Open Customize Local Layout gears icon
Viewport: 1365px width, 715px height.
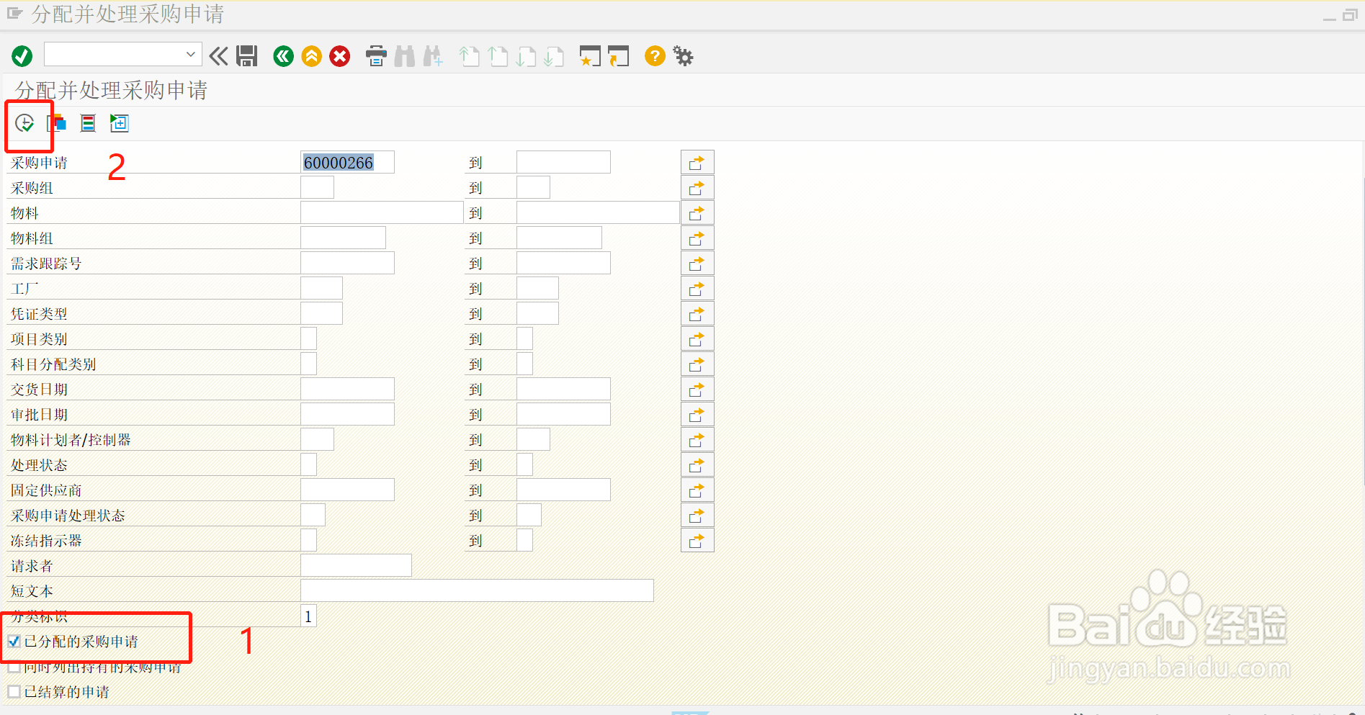tap(683, 55)
